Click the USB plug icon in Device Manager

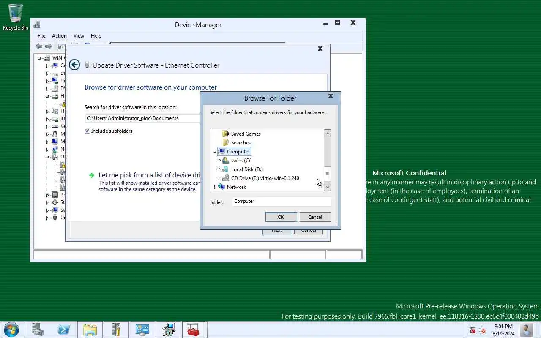click(x=55, y=218)
